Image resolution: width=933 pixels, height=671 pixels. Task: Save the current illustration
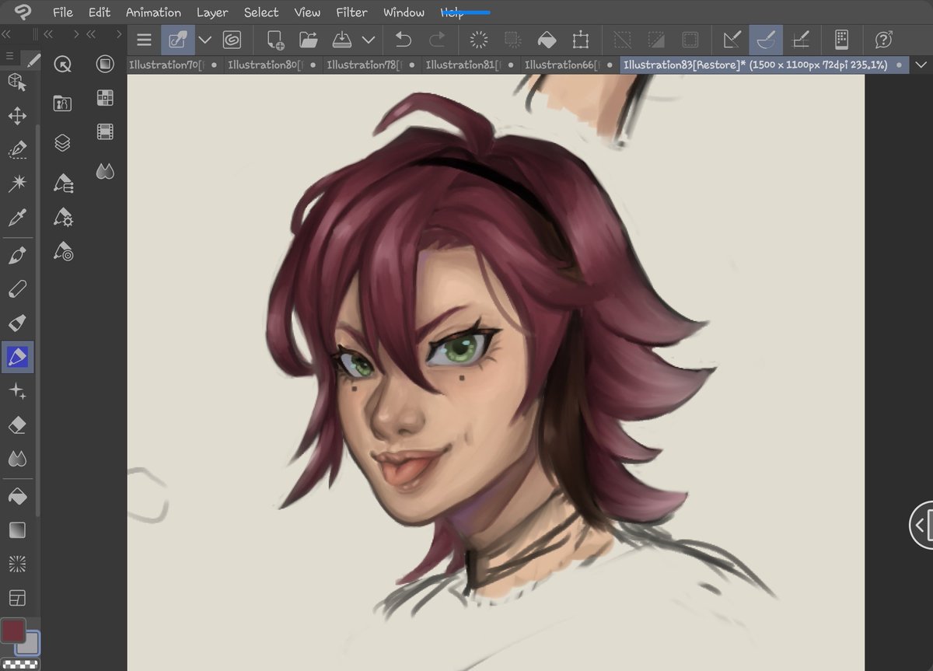343,40
